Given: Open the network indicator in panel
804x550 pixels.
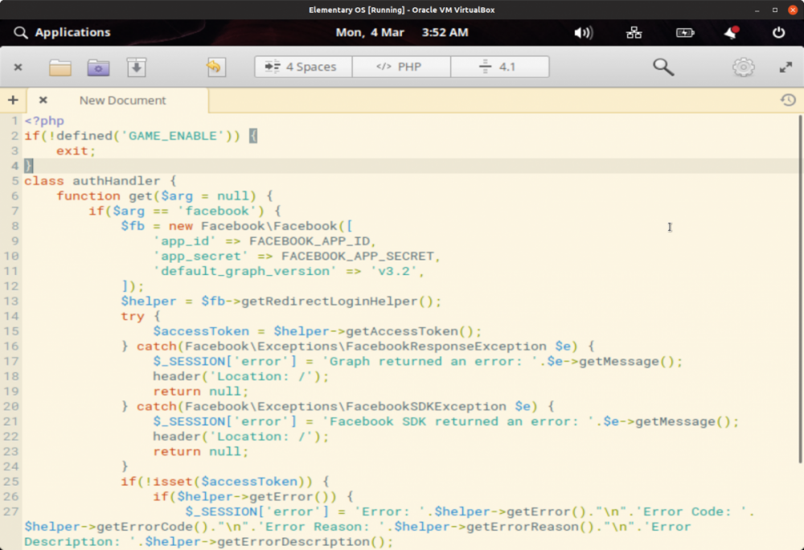Looking at the screenshot, I should pyautogui.click(x=634, y=33).
